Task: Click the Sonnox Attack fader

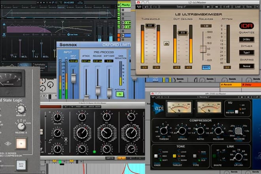Action: click(x=86, y=97)
